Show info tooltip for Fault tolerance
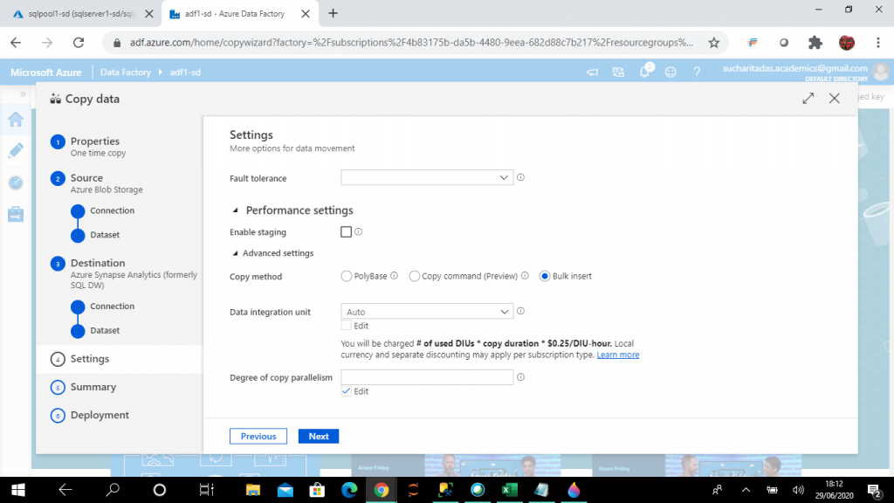 520,177
